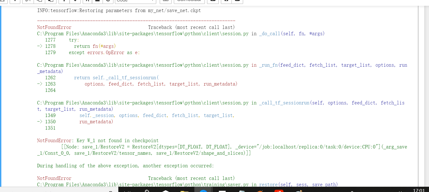Viewport: 429px width, 192px height.
Task: Click 'During handling of the above exception' message
Action: point(125,166)
